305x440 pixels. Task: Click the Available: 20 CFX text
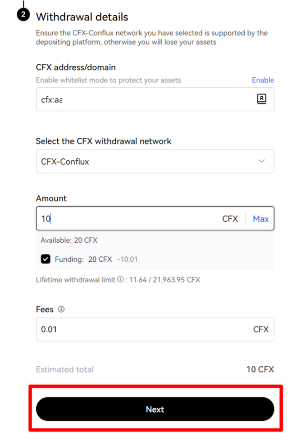69,240
